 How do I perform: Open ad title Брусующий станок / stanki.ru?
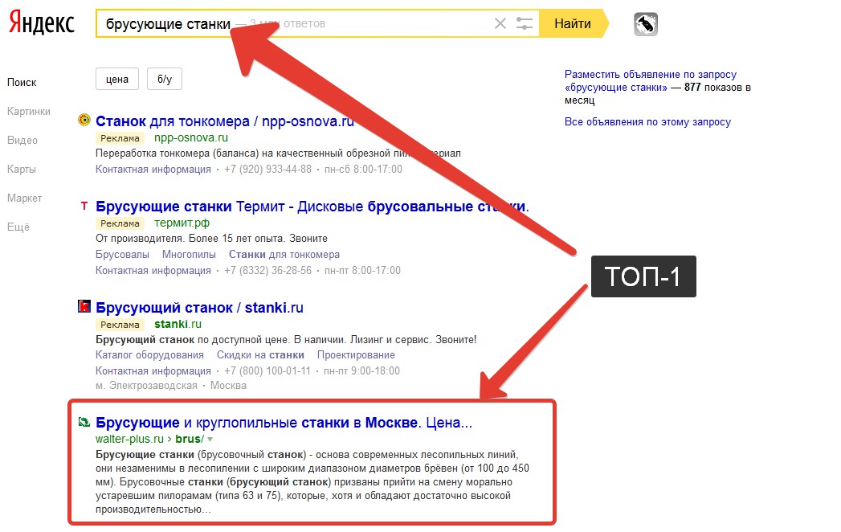point(199,308)
